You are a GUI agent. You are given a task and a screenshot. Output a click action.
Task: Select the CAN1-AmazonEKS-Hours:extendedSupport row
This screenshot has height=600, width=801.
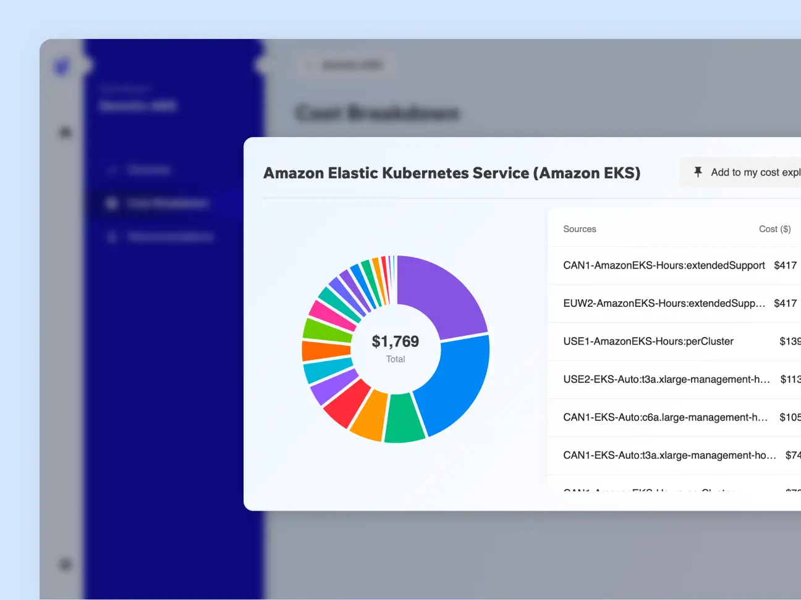(x=674, y=265)
